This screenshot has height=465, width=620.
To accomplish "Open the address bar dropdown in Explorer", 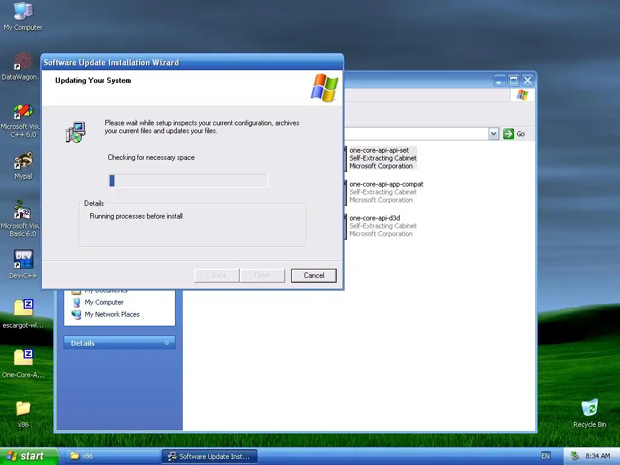I will [493, 134].
